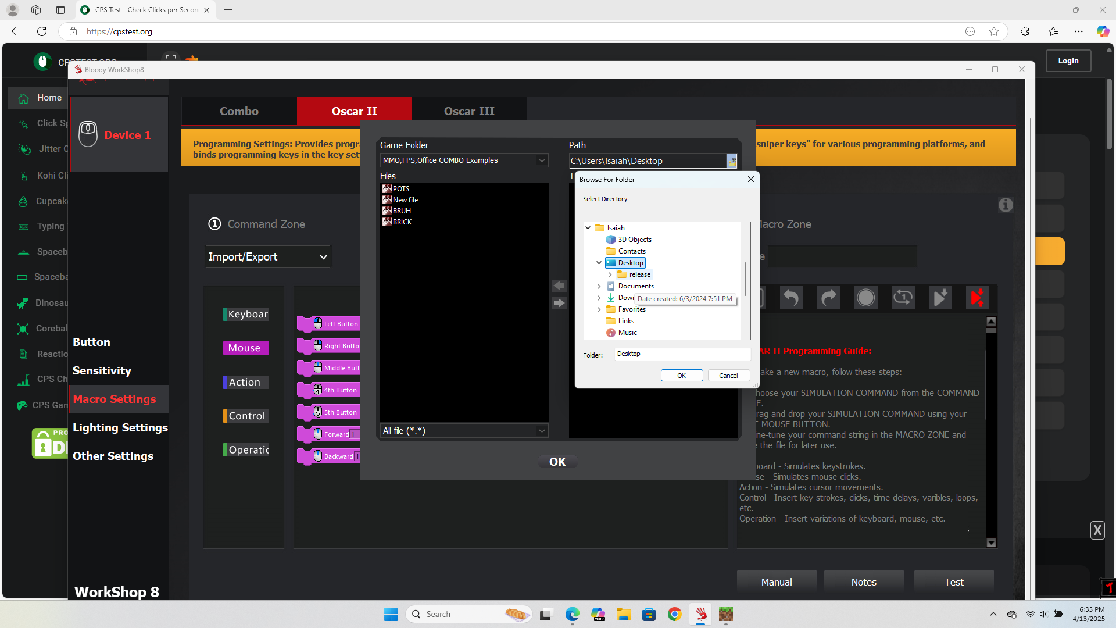Click the Folder name input field
Screen dimensions: 1116x628
682,354
